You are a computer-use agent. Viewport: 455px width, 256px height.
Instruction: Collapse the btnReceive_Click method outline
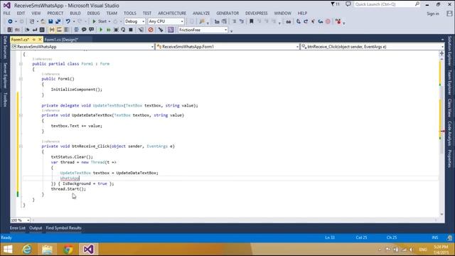coord(21,146)
